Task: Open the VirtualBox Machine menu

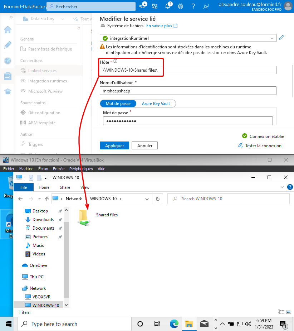Action: (26, 169)
